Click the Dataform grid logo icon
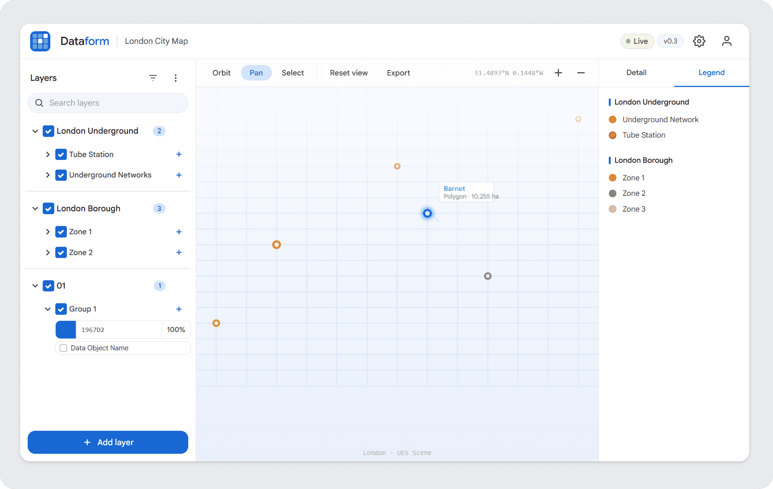This screenshot has height=489, width=773. (40, 41)
